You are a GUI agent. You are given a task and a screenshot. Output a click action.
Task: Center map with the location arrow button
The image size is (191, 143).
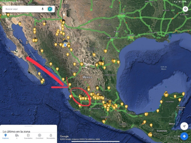tap(184, 126)
